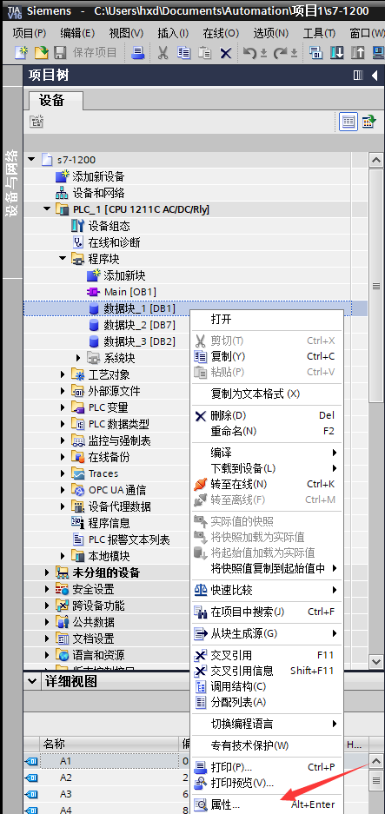Click the project tree scroll down arrow
This screenshot has height=814, width=385.
(376, 661)
